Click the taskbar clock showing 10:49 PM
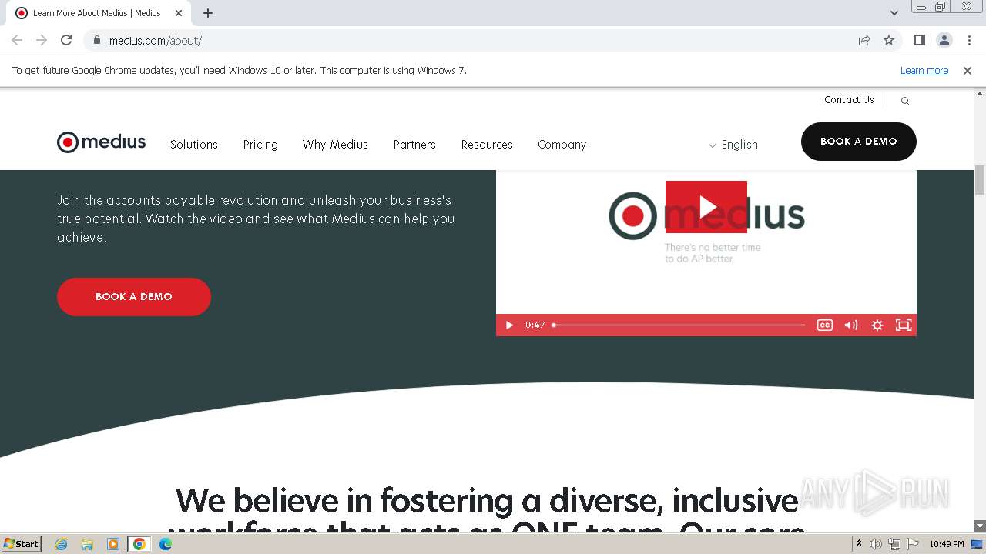 [x=947, y=544]
